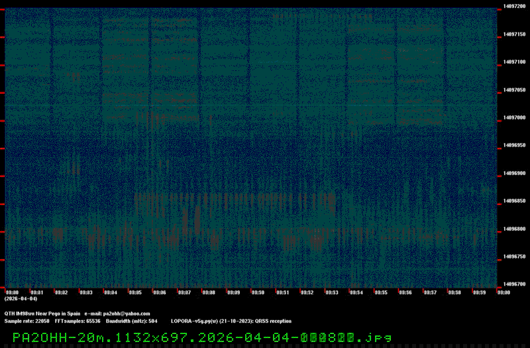Click the 08:10 time axis marker
Image resolution: width=530 pixels, height=348 pixels.
(258, 292)
